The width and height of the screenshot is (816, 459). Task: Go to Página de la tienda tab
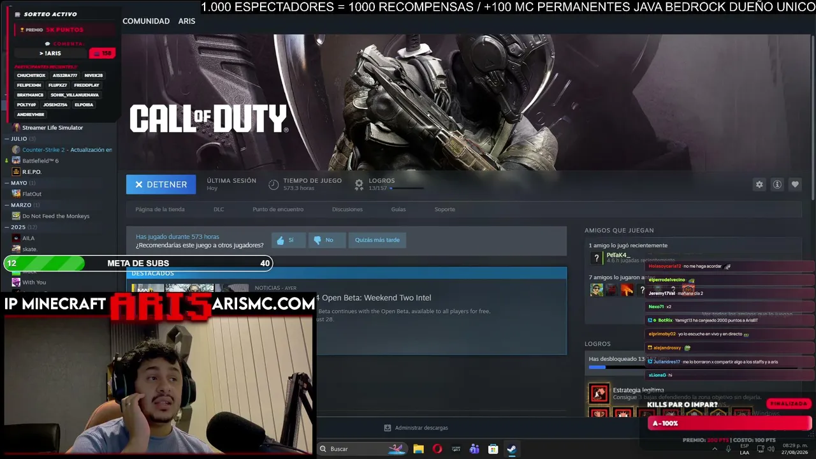[160, 209]
